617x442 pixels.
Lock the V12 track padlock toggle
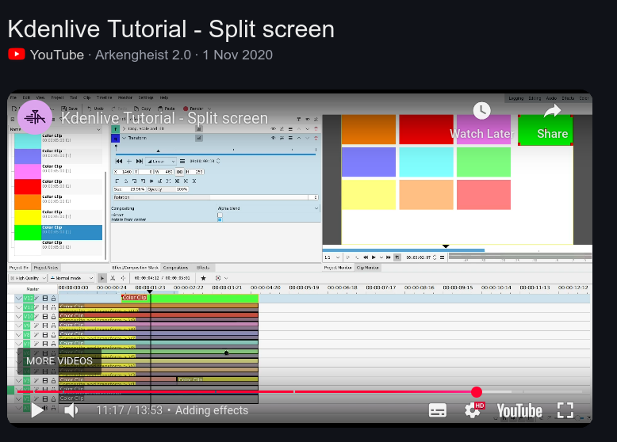53,298
